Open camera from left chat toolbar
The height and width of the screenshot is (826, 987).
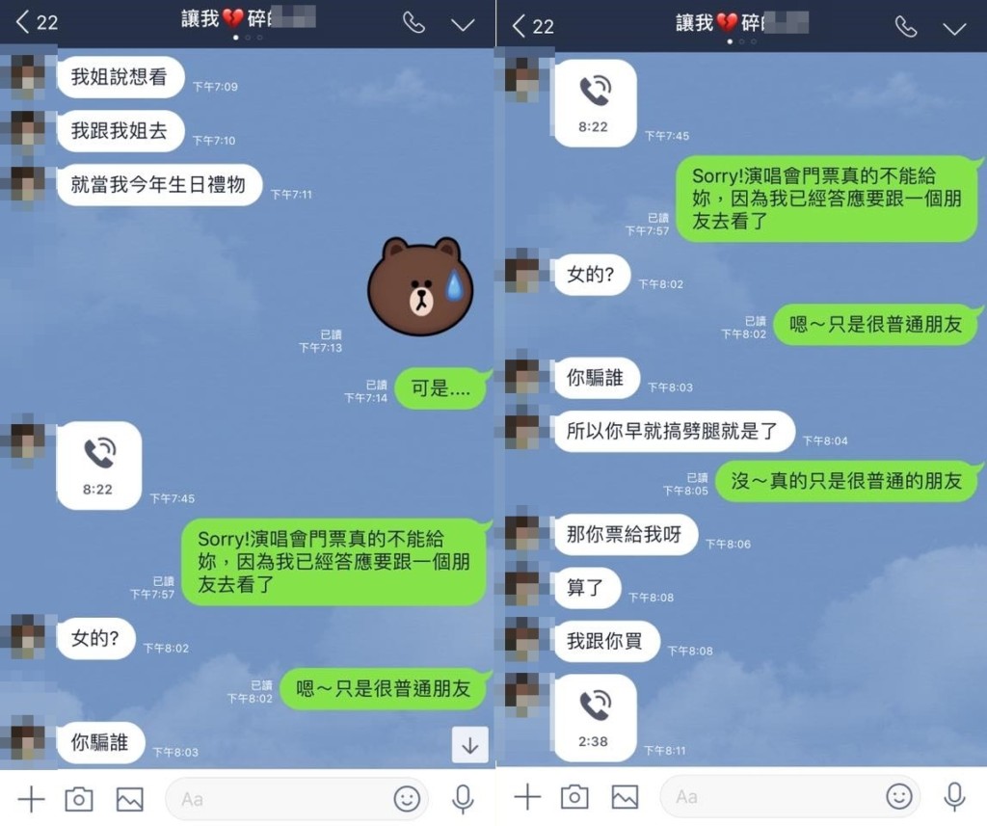point(79,799)
